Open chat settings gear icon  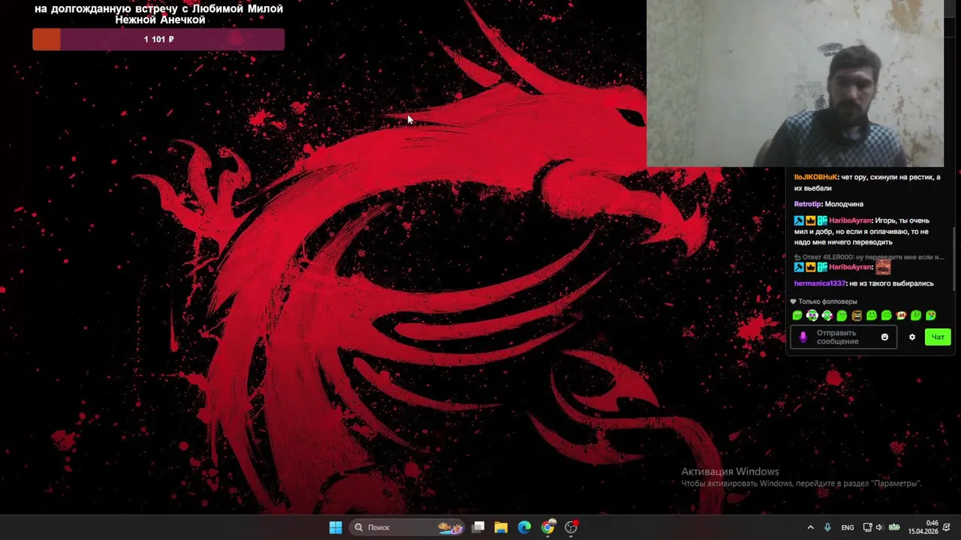(912, 337)
